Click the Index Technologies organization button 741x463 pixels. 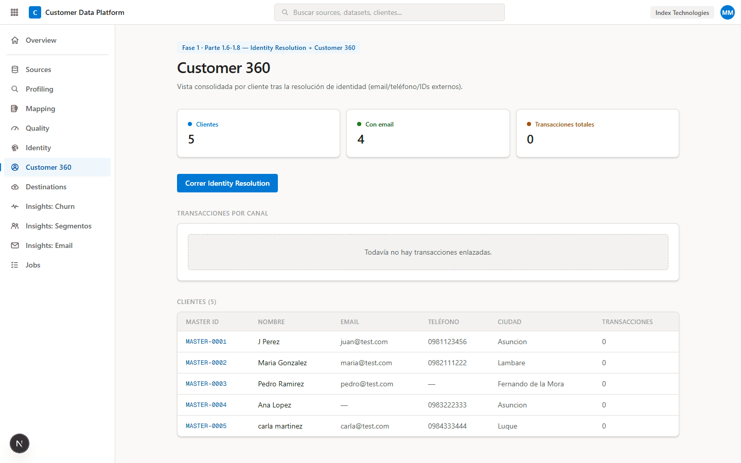pyautogui.click(x=682, y=12)
